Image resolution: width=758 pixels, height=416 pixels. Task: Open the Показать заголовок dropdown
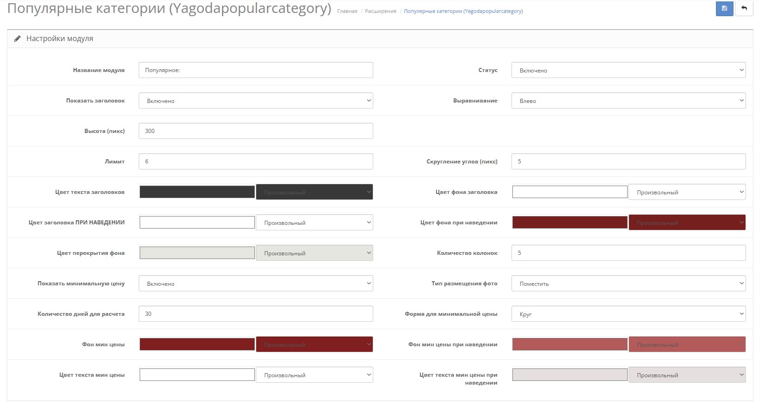(256, 101)
